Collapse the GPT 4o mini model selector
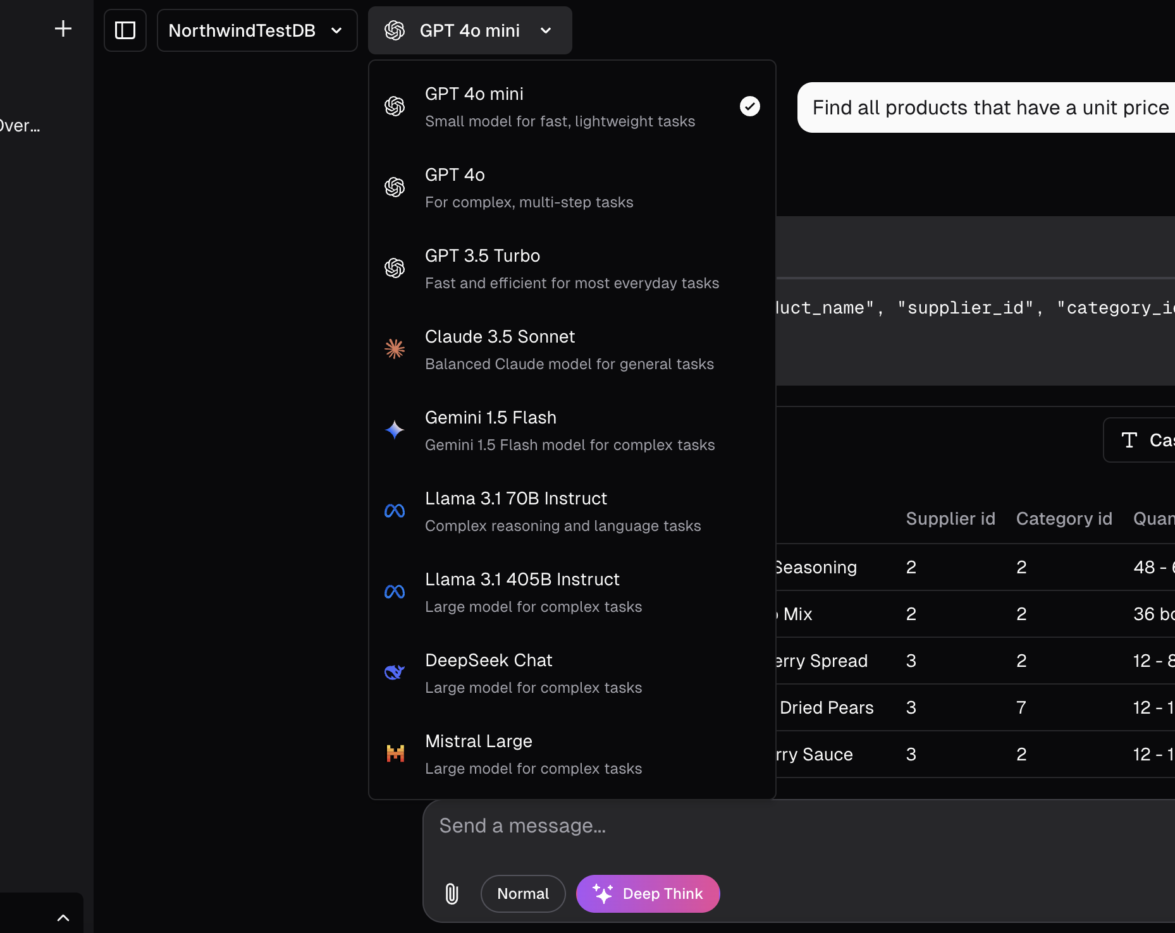This screenshot has width=1175, height=933. tap(470, 30)
